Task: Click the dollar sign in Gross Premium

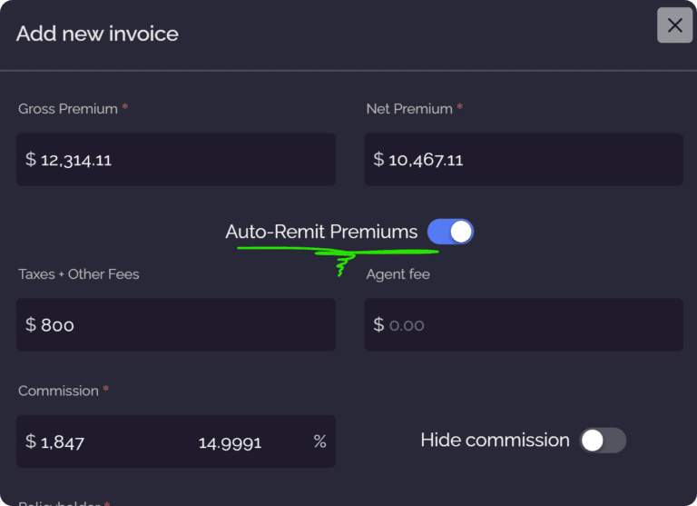Action: pos(31,159)
